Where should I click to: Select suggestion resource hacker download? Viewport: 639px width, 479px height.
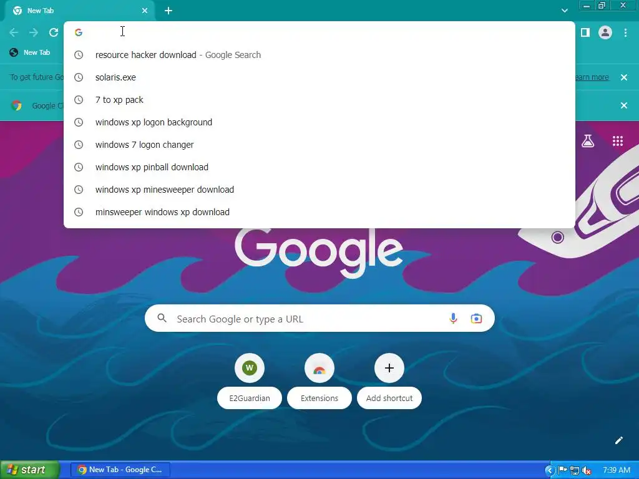point(319,55)
